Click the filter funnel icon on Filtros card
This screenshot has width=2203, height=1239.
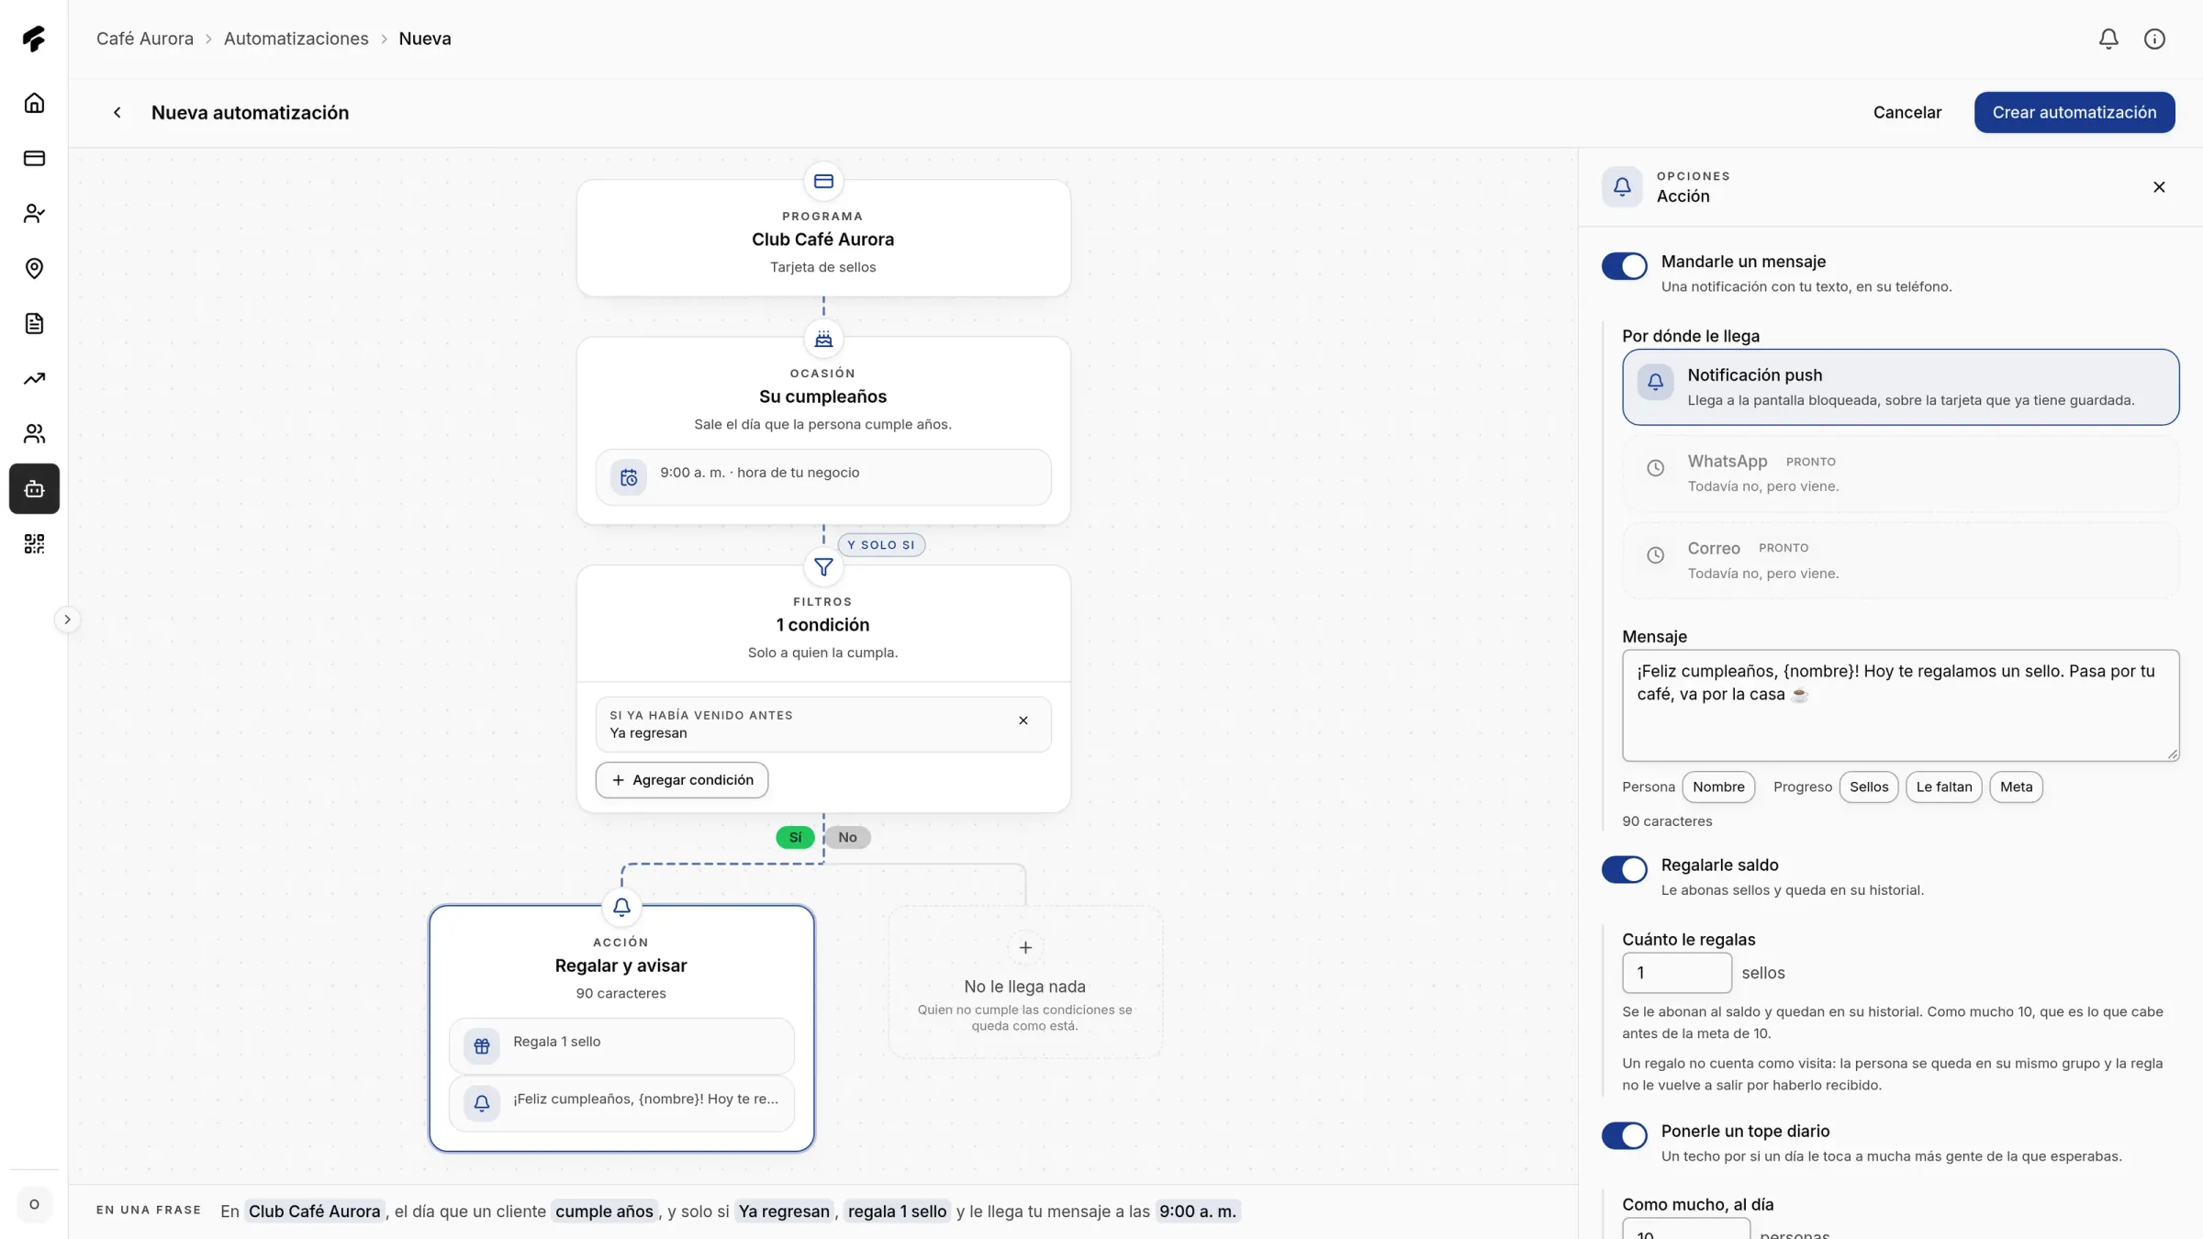tap(823, 567)
